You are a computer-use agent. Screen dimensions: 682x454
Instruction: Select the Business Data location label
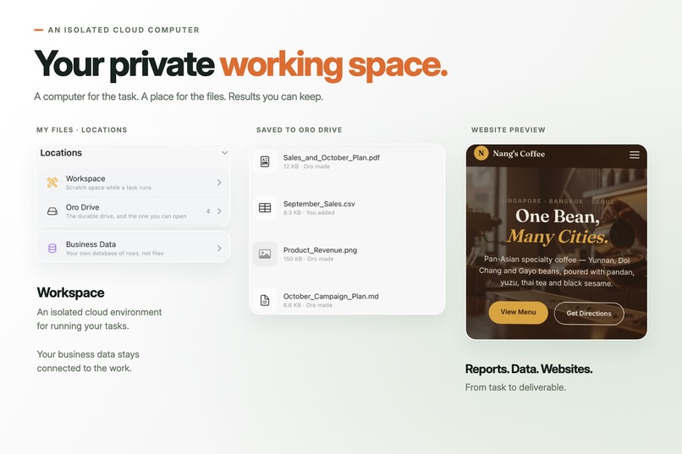[91, 244]
